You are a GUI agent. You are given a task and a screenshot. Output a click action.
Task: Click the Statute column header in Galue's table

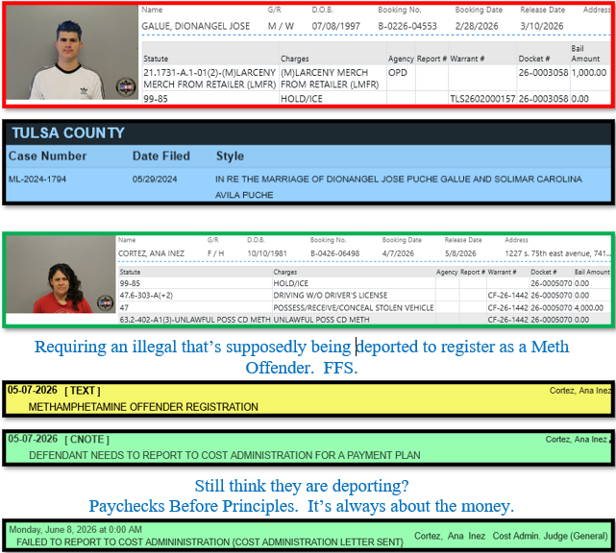pos(156,59)
